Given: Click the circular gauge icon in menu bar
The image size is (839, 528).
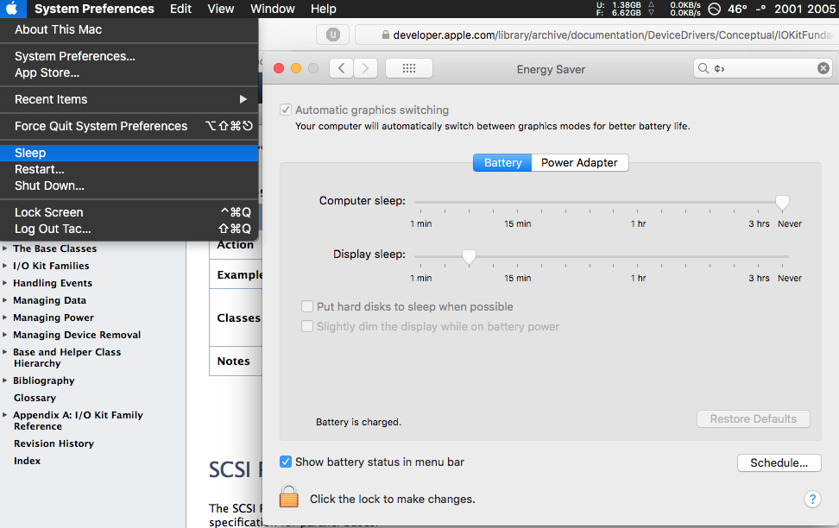Looking at the screenshot, I should click(715, 9).
